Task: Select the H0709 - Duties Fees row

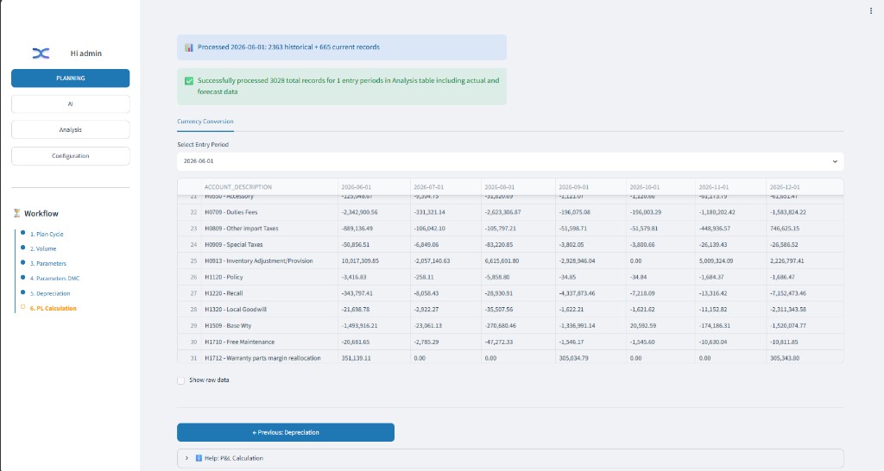Action: [x=510, y=212]
